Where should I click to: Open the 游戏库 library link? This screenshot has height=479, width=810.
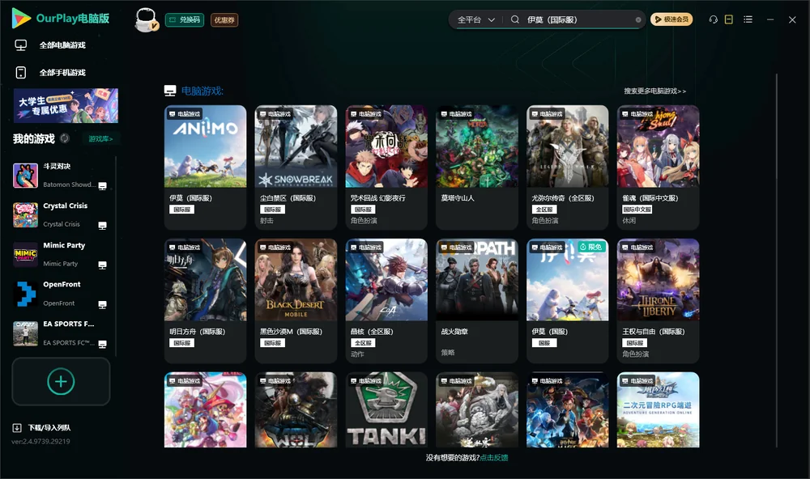click(100, 139)
